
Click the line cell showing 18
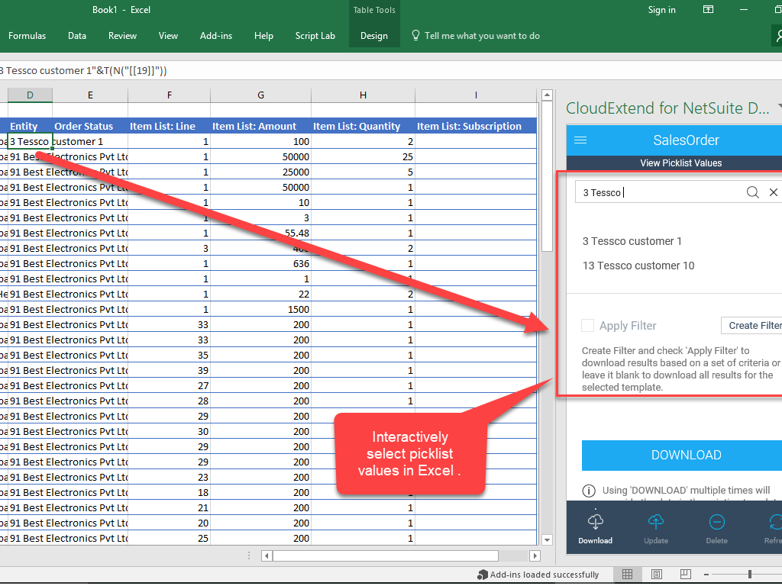pos(169,492)
